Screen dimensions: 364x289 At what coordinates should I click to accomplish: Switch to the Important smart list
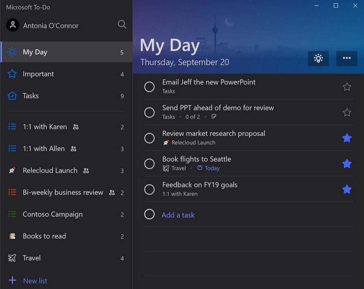coord(39,74)
